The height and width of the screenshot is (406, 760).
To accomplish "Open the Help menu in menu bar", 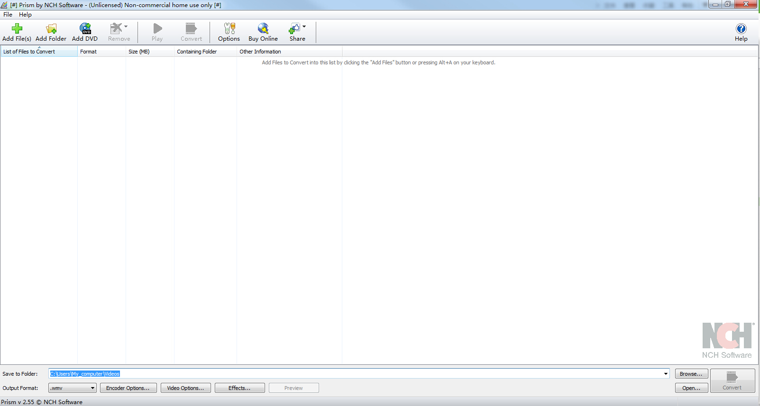I will pyautogui.click(x=25, y=15).
